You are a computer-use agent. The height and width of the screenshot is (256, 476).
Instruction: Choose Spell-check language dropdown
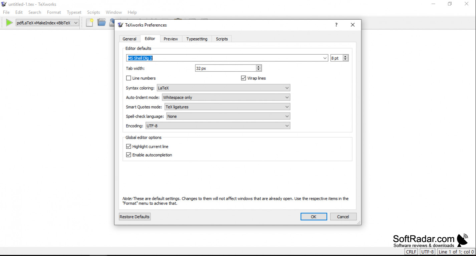coord(228,116)
